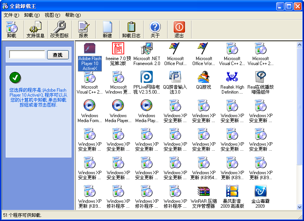Select the QQ游戏 penguin icon
Screen dimensions: 304x221
coord(204,78)
